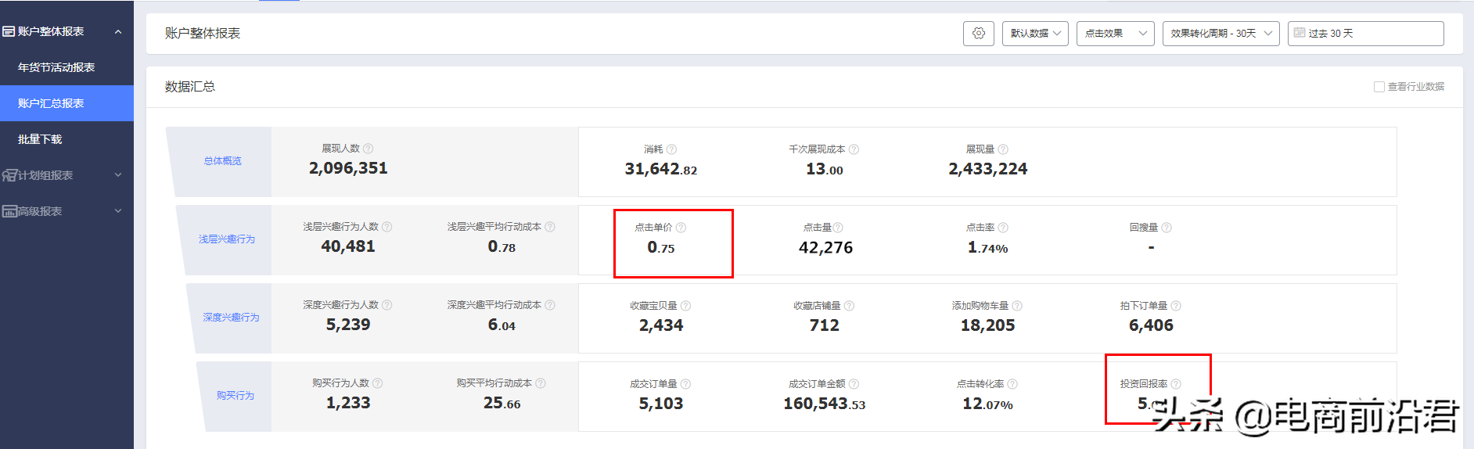
Task: Click help icon next to 添加购物车量
Action: point(1017,306)
